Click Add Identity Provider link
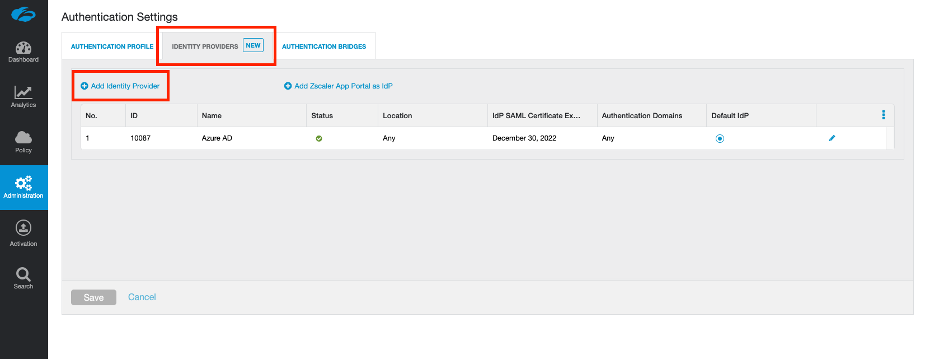Screen dimensions: 925x359 [120, 86]
